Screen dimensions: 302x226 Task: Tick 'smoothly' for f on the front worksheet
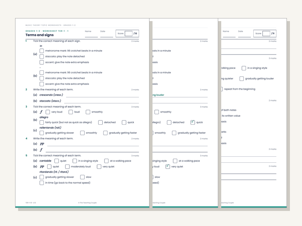coord(88,112)
